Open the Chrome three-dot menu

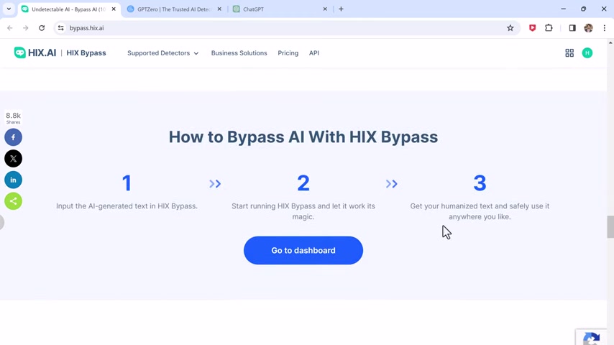(604, 28)
